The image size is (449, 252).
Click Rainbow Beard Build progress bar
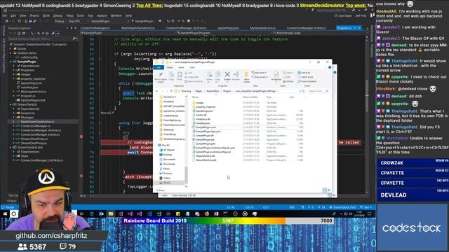(228, 220)
